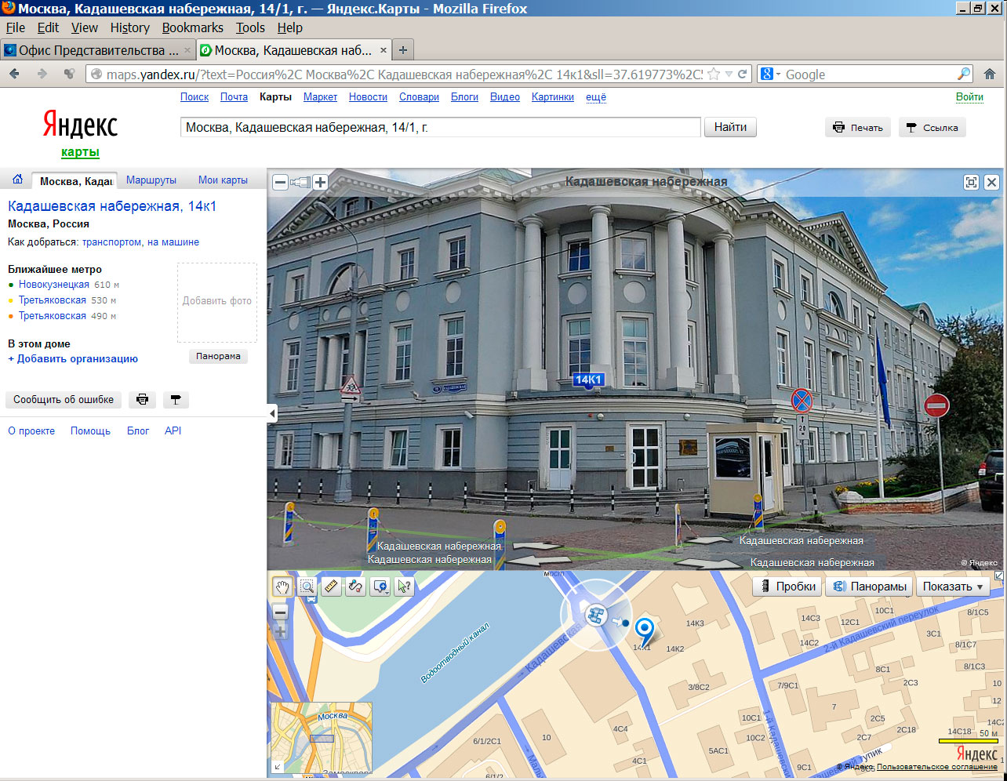Open the Bookmarks menu
Image resolution: width=1007 pixels, height=781 pixels.
coord(192,27)
